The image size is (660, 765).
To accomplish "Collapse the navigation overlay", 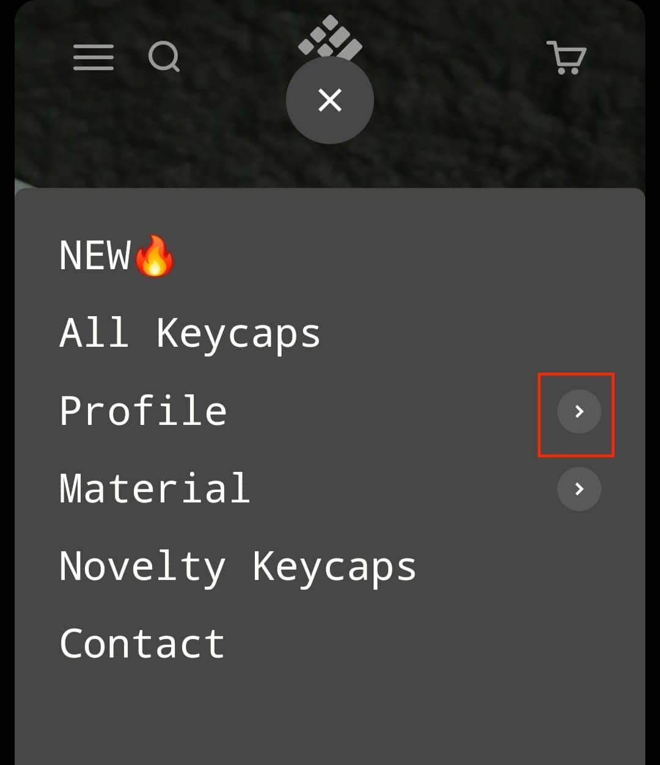I will point(329,100).
